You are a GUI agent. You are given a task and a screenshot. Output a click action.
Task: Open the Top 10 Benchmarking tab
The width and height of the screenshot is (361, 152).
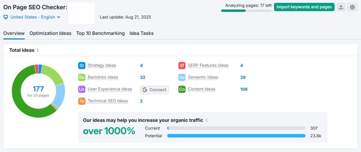pyautogui.click(x=100, y=33)
